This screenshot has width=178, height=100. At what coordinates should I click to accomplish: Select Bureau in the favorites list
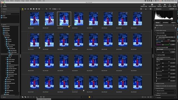coord(4,16)
